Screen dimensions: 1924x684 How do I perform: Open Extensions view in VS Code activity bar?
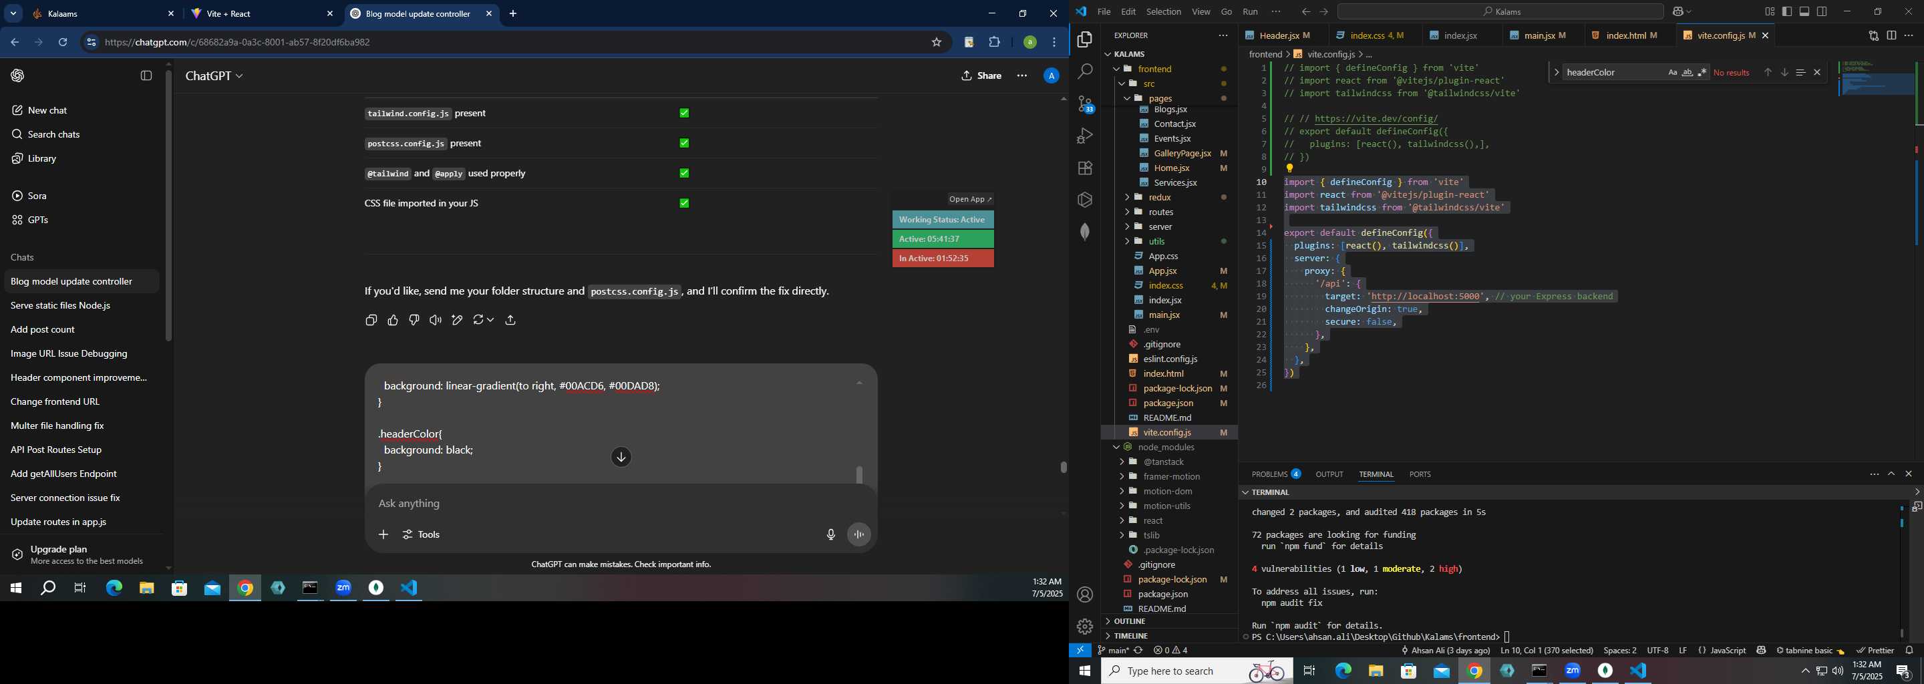(1084, 168)
